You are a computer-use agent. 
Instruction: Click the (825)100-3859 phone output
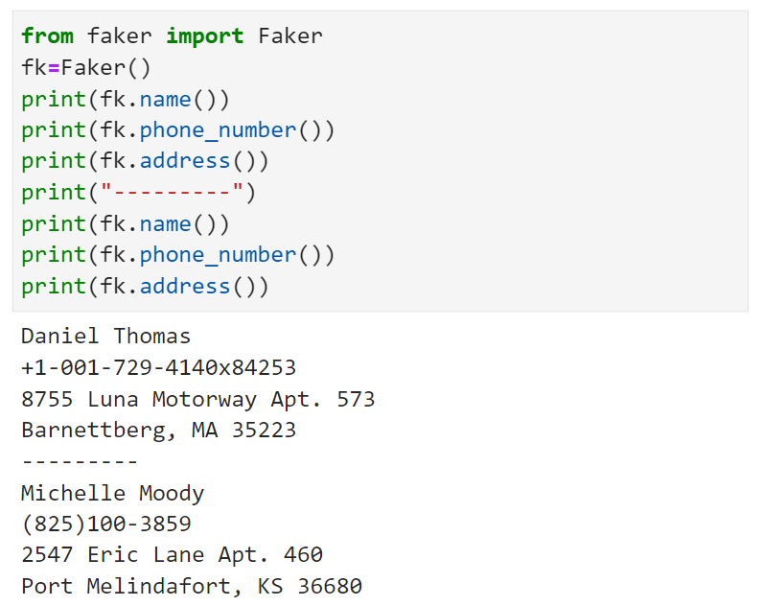(x=106, y=524)
